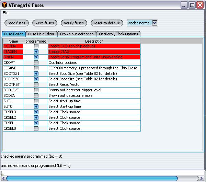Select the BODEN name cell
This screenshot has height=182, width=206.
[13, 95]
